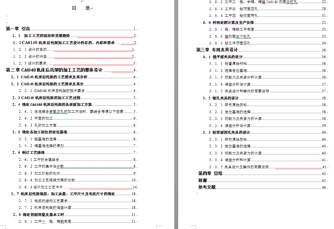Click entry 2.8 确定切削用量及基本工时
This screenshot has height=229, width=334.
75,215
